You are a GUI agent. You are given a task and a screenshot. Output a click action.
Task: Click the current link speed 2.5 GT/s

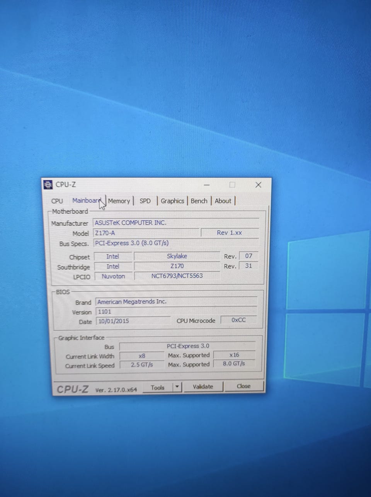pos(142,365)
